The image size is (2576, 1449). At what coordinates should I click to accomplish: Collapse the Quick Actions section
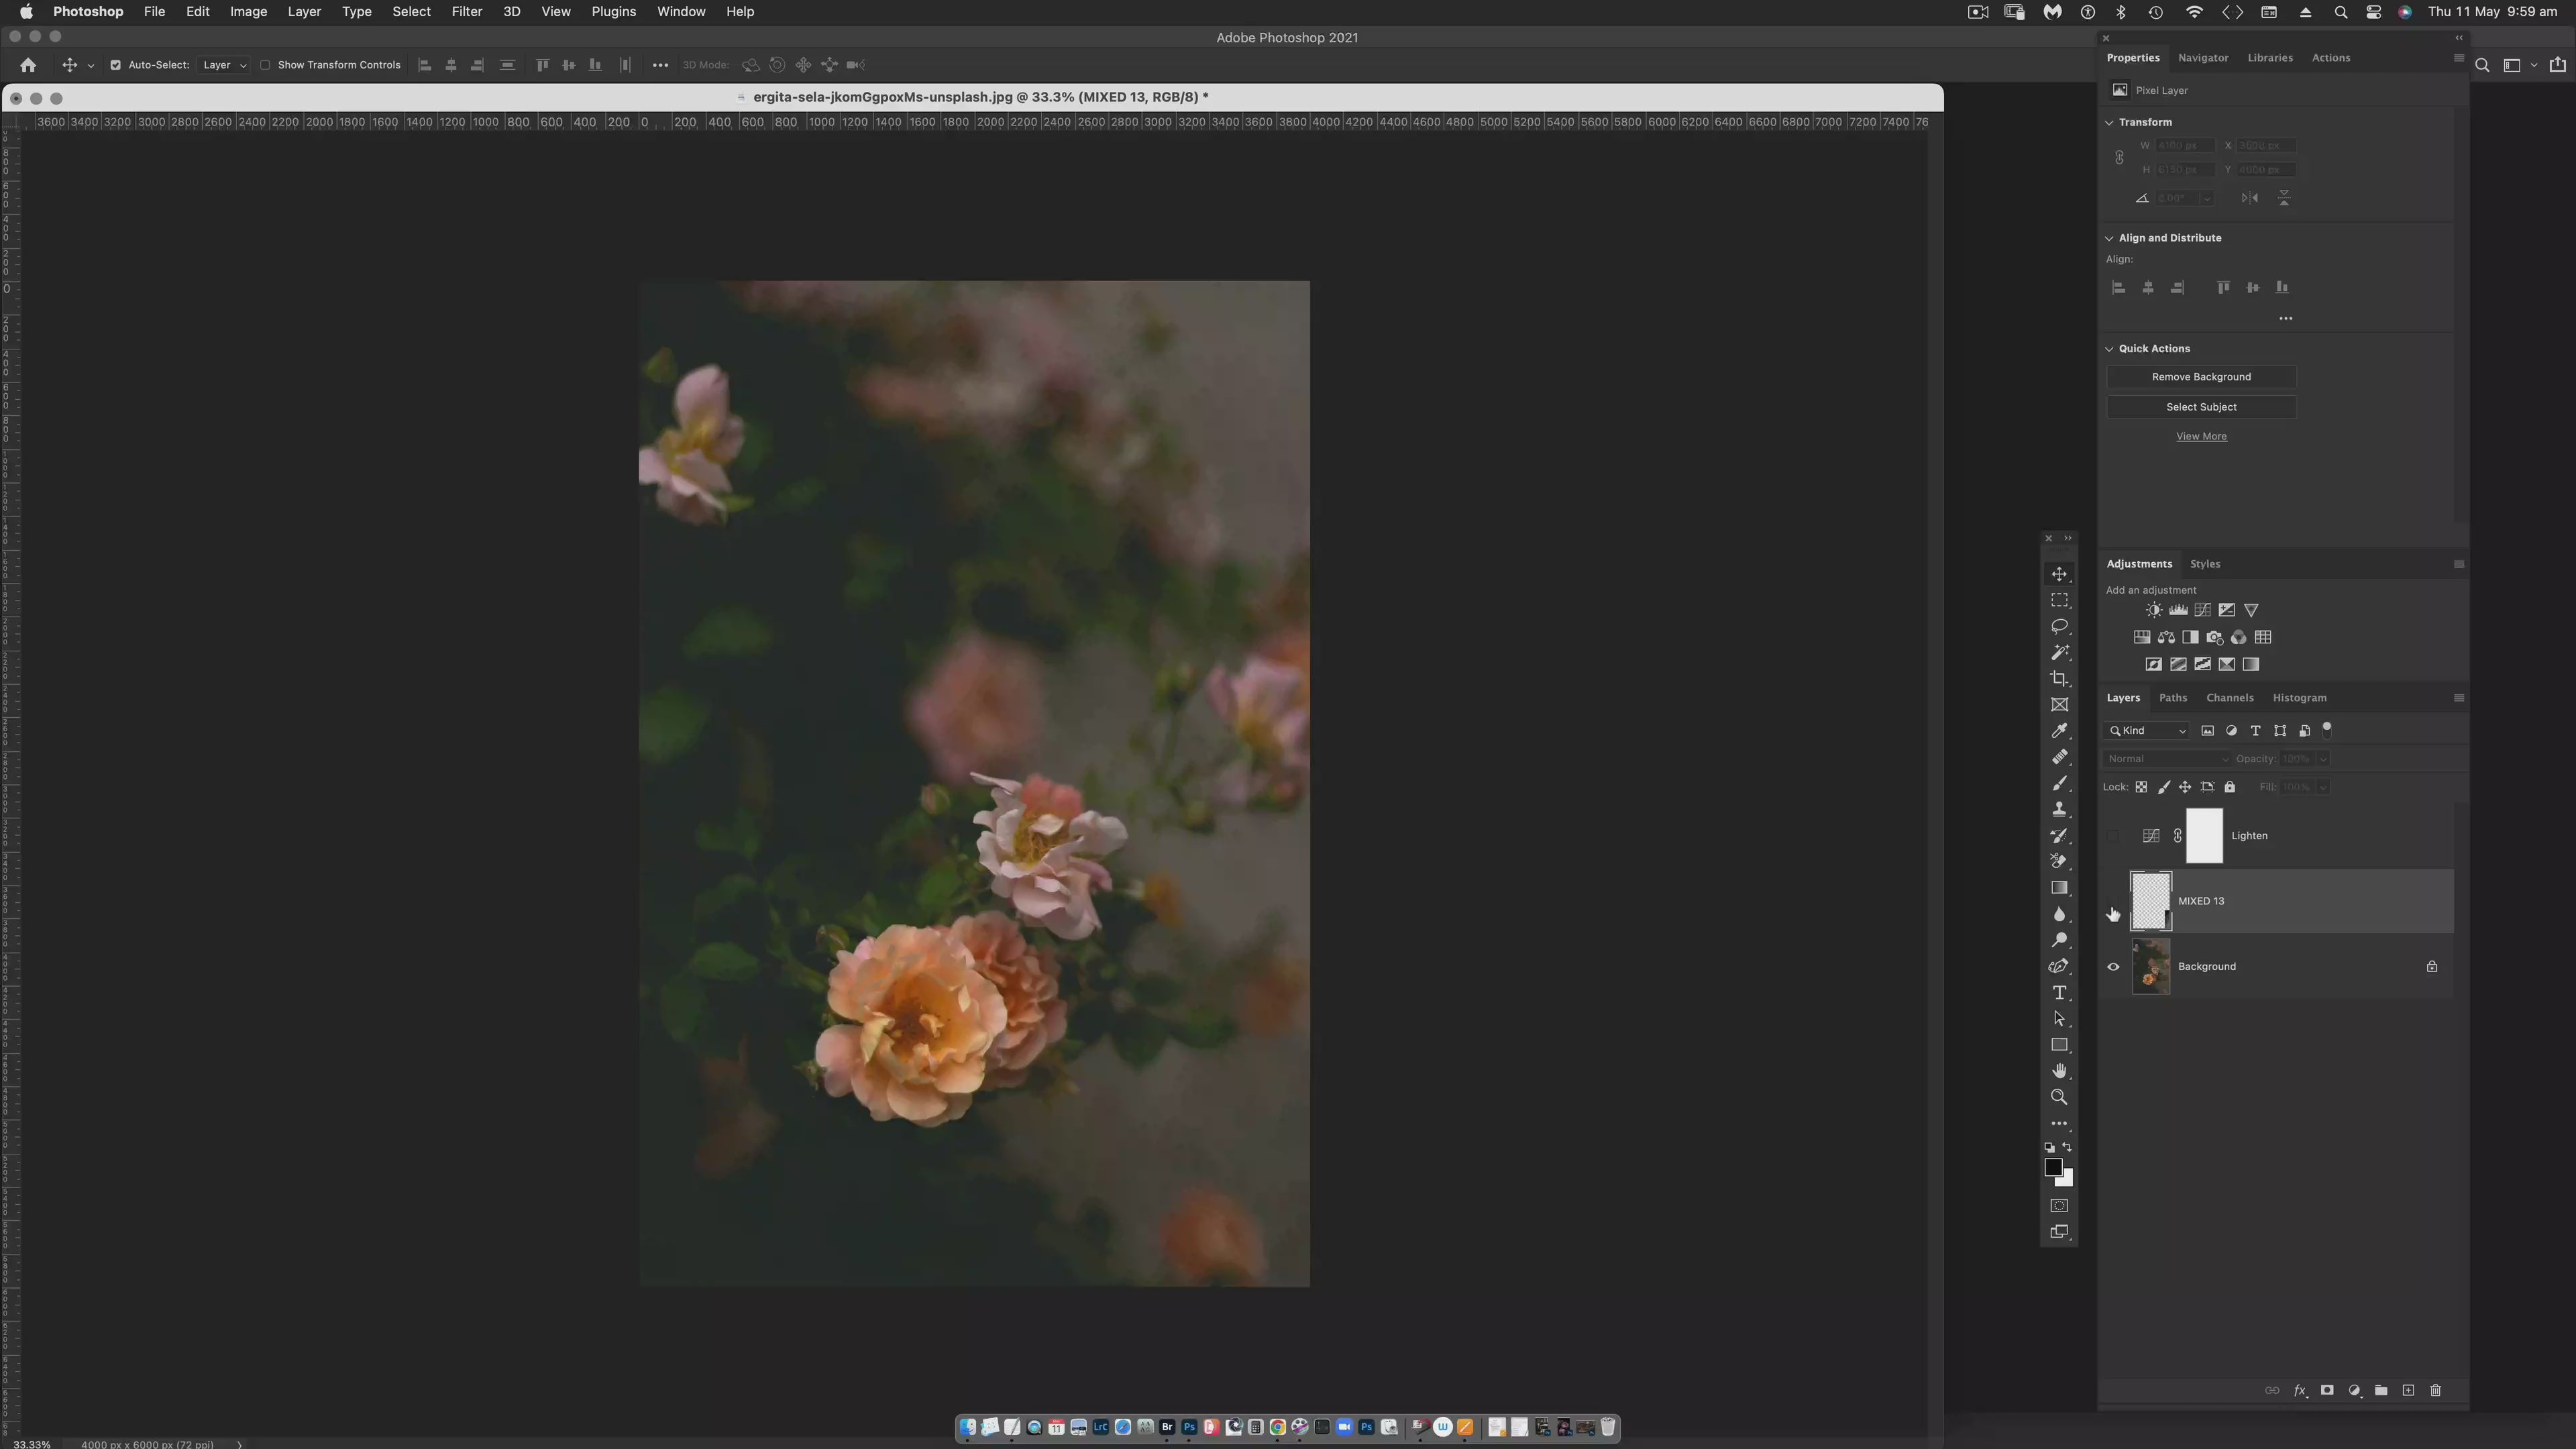click(2109, 349)
